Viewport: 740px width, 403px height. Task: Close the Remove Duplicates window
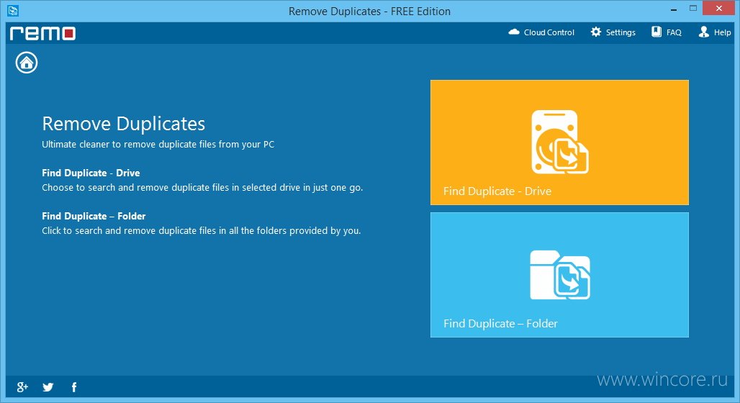click(719, 8)
